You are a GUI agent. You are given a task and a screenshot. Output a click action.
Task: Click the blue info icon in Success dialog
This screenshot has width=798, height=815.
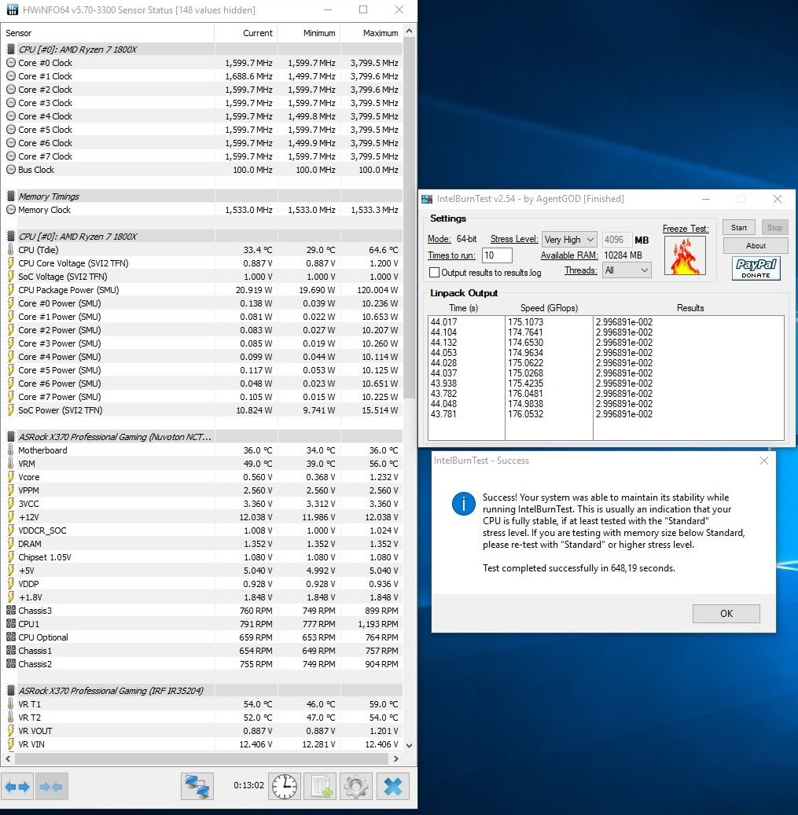coord(464,504)
